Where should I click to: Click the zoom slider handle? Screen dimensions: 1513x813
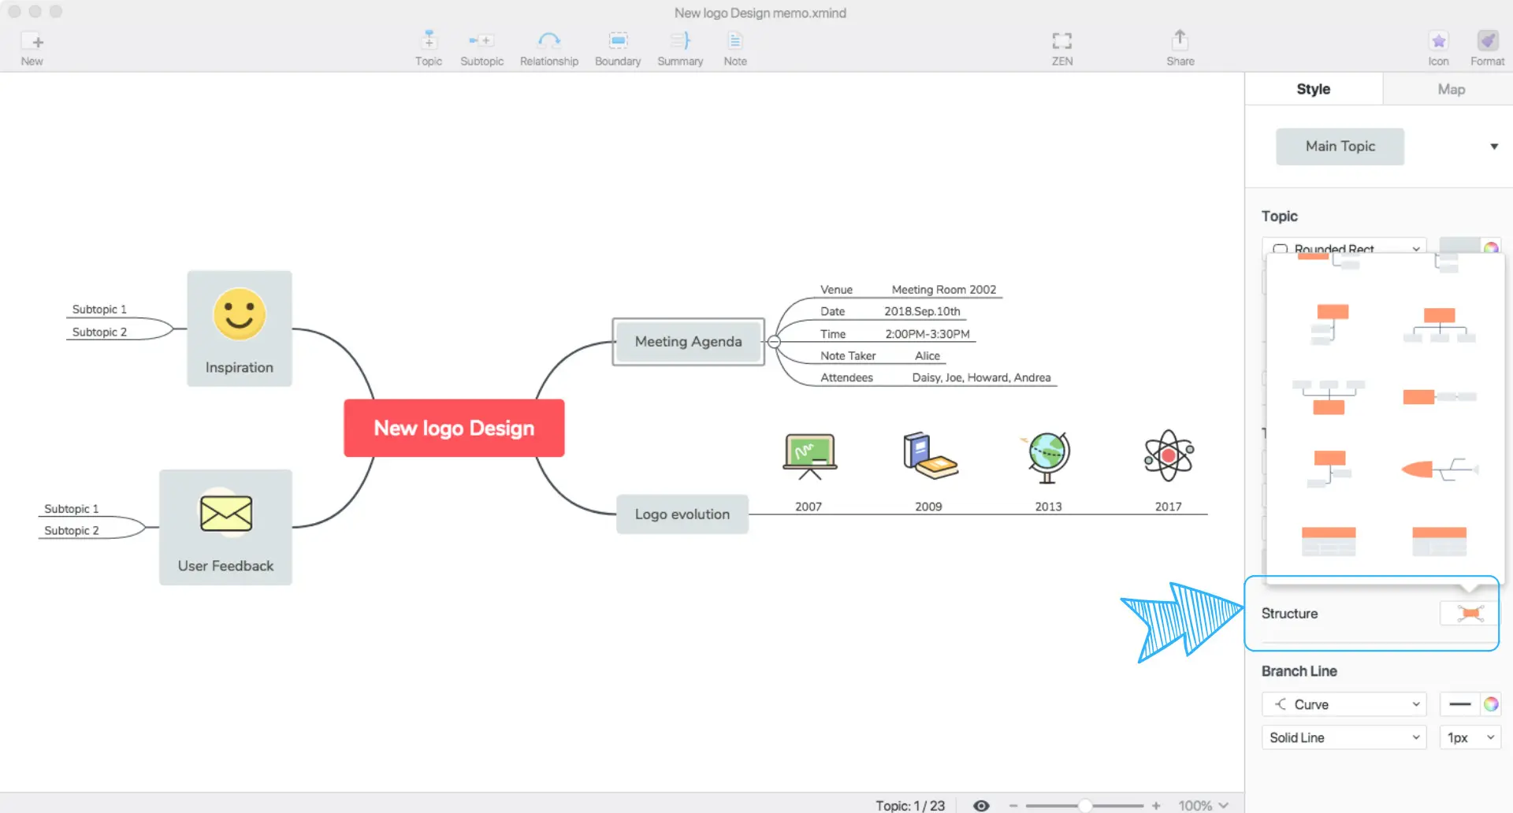coord(1085,805)
